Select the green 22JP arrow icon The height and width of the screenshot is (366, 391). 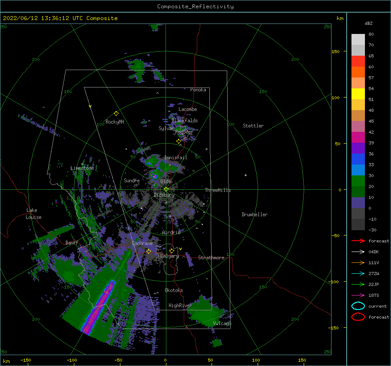pos(358,284)
